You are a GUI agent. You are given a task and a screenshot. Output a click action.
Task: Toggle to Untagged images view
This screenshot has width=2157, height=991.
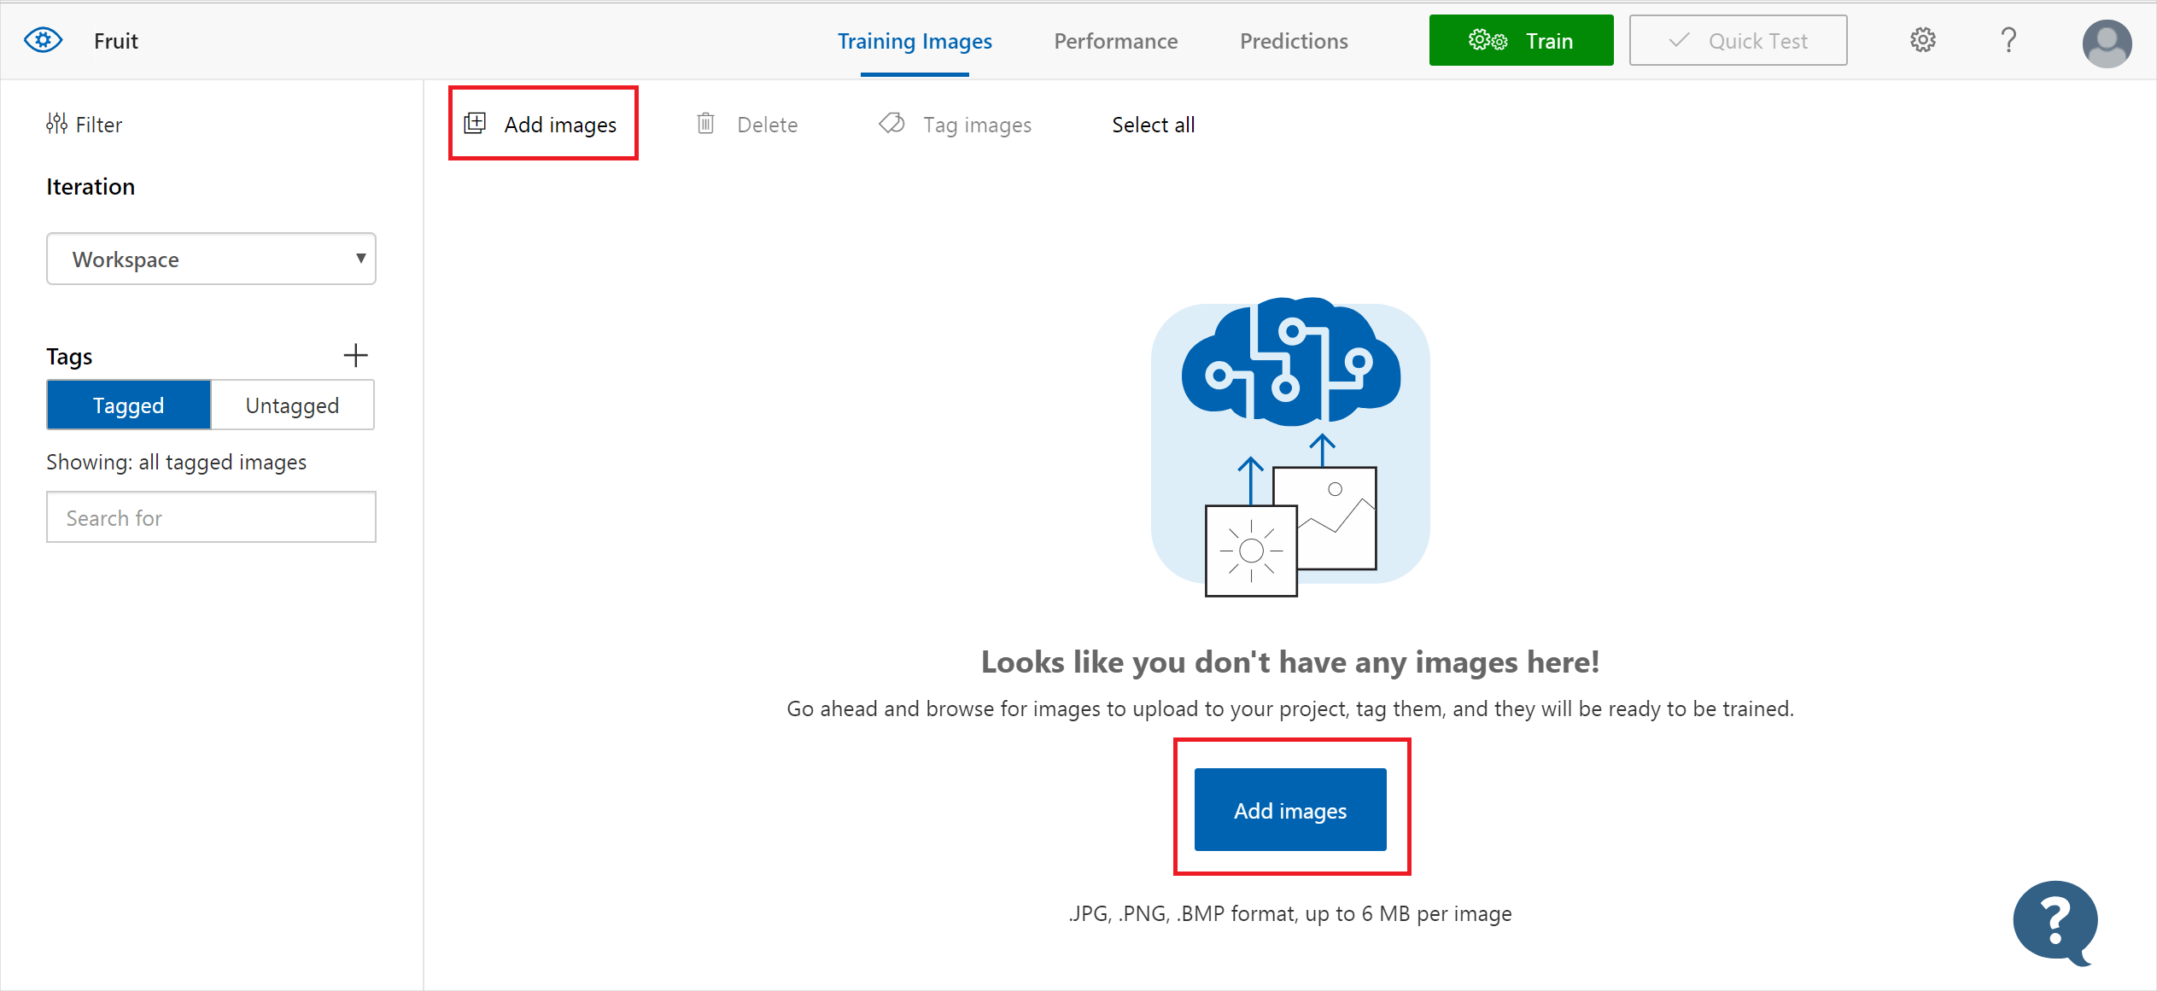click(x=292, y=405)
